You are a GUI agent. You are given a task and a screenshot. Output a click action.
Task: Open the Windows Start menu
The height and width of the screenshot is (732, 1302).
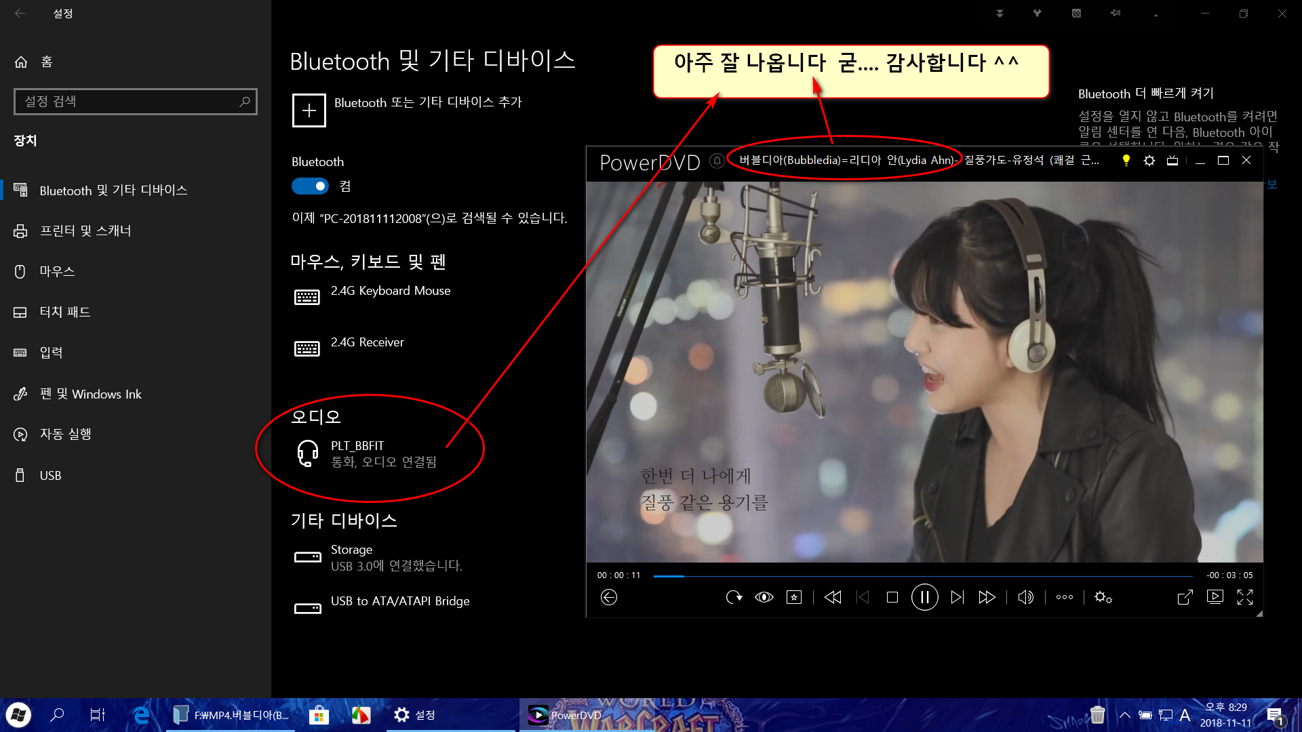(19, 715)
